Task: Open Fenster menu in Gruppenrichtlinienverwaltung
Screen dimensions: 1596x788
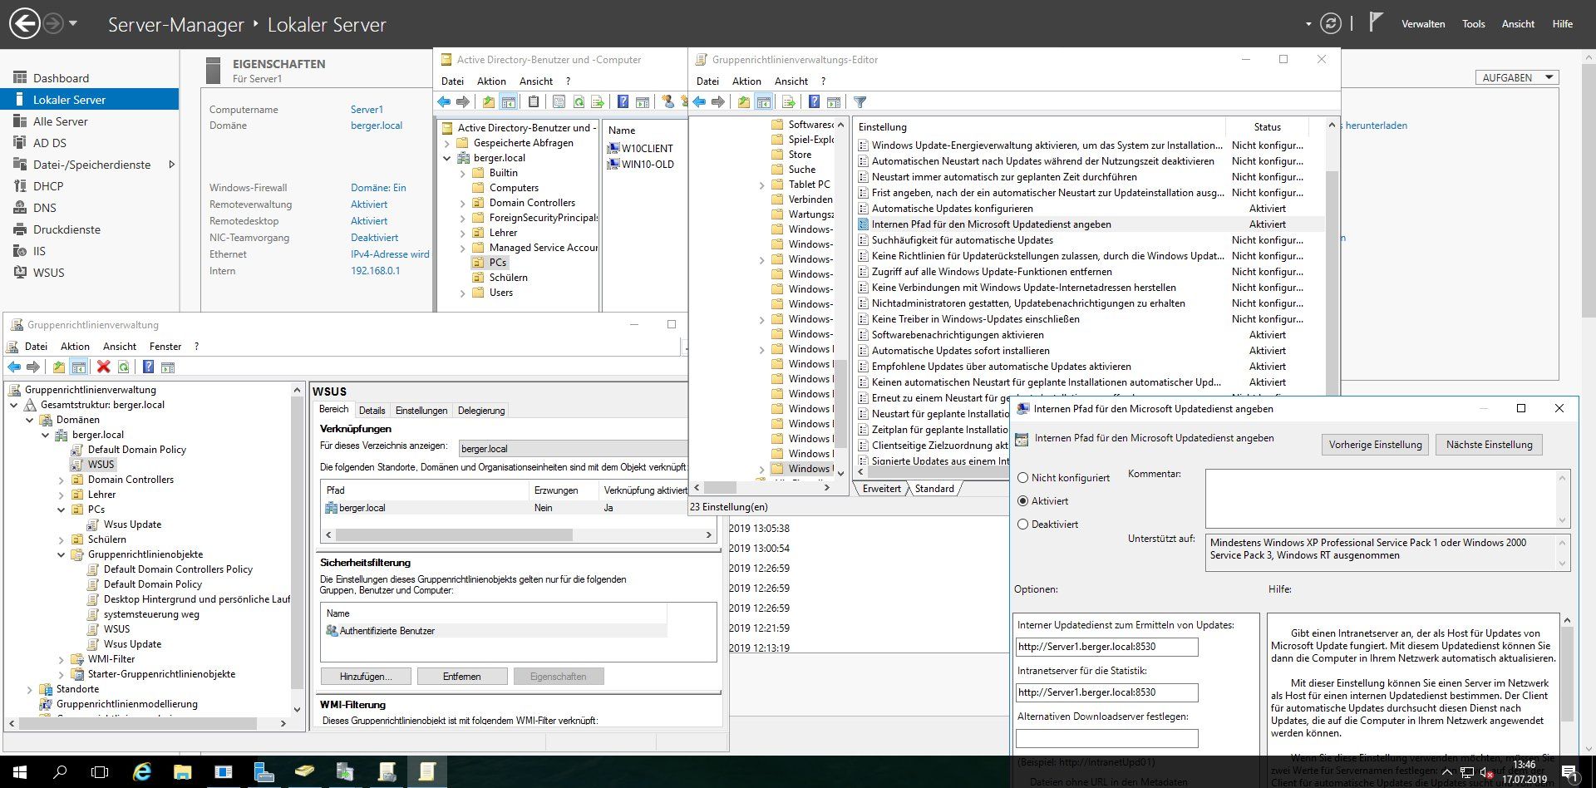Action: click(x=165, y=347)
